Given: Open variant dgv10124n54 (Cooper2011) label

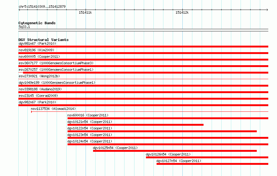Looking at the screenshot, I should tap(90, 141).
